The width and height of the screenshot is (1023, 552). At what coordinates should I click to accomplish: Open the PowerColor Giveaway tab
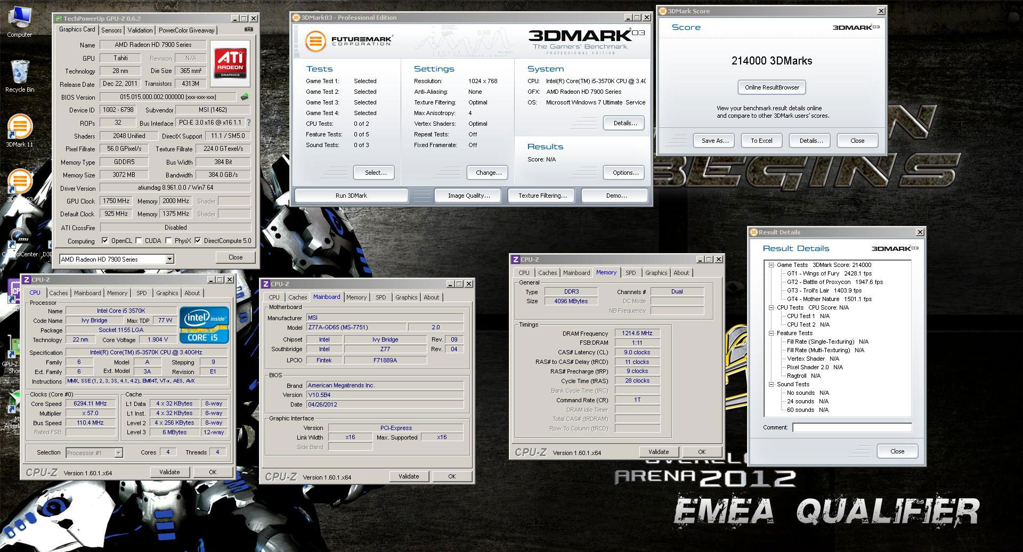point(186,30)
